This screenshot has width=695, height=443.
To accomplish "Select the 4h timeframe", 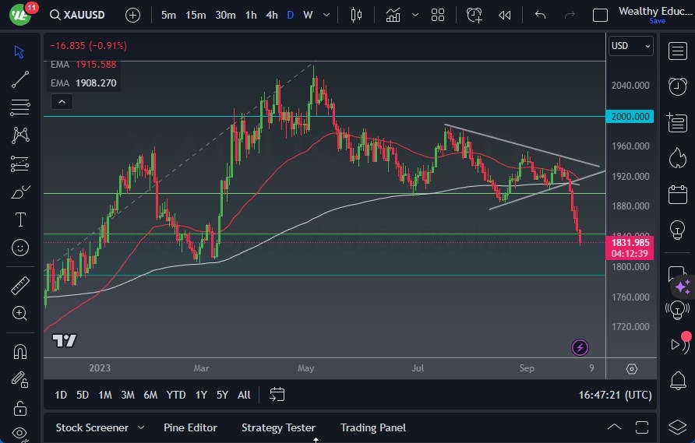I will (271, 15).
